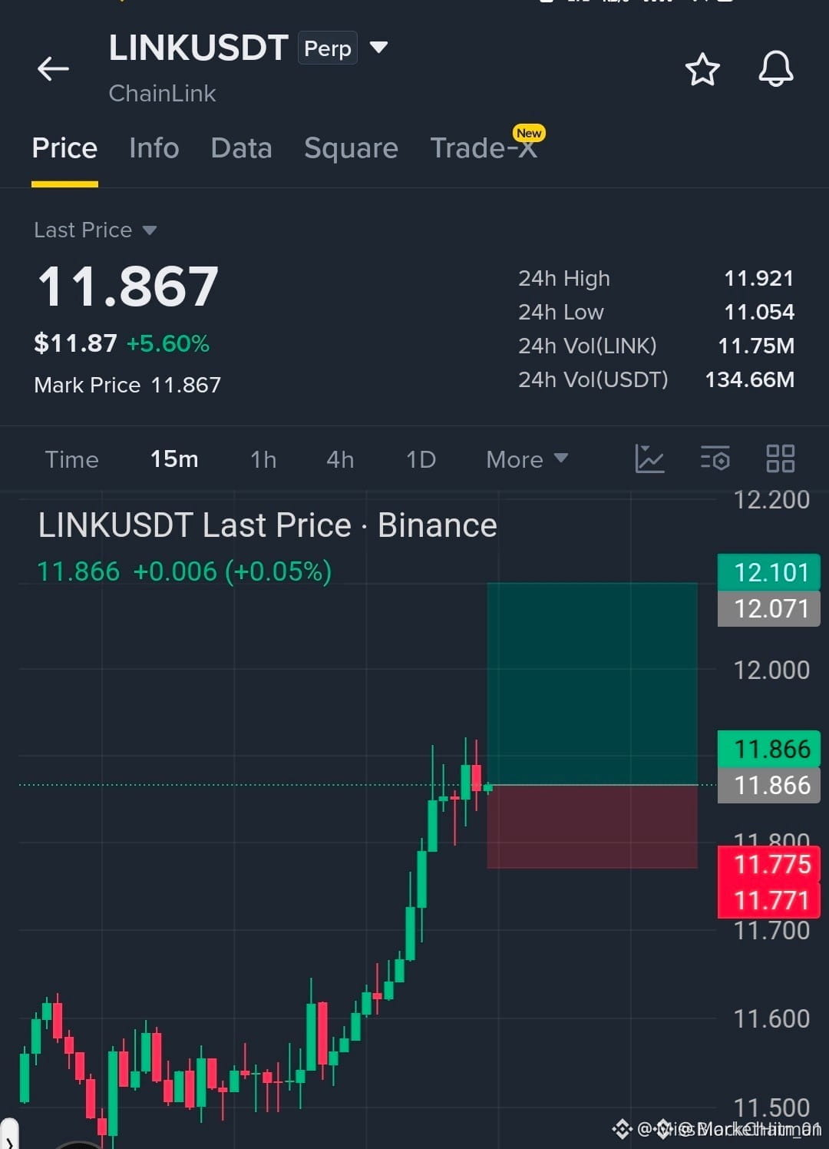This screenshot has height=1149, width=829.
Task: Open chart settings list icon
Action: point(715,459)
